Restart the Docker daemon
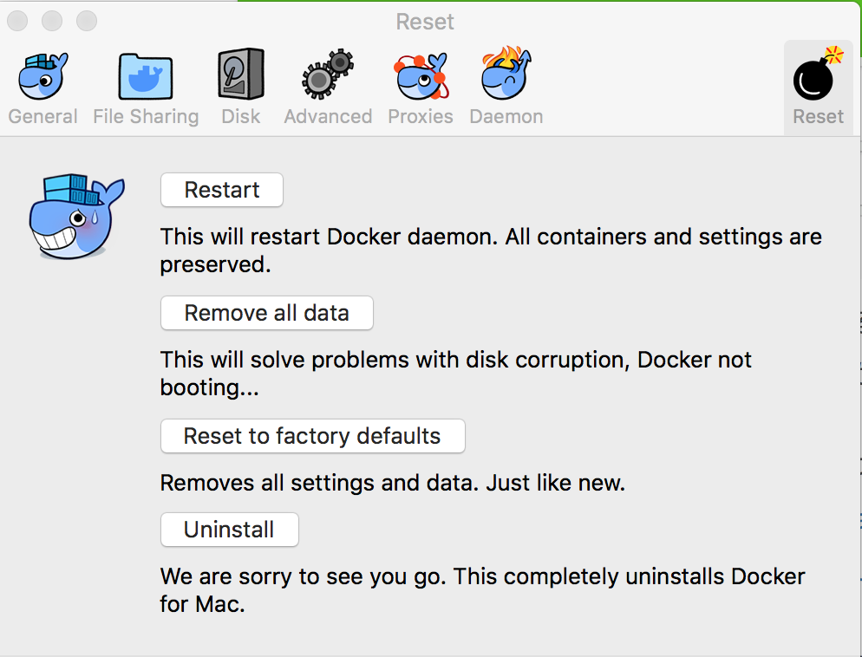Screen dimensions: 862x657 pos(222,190)
